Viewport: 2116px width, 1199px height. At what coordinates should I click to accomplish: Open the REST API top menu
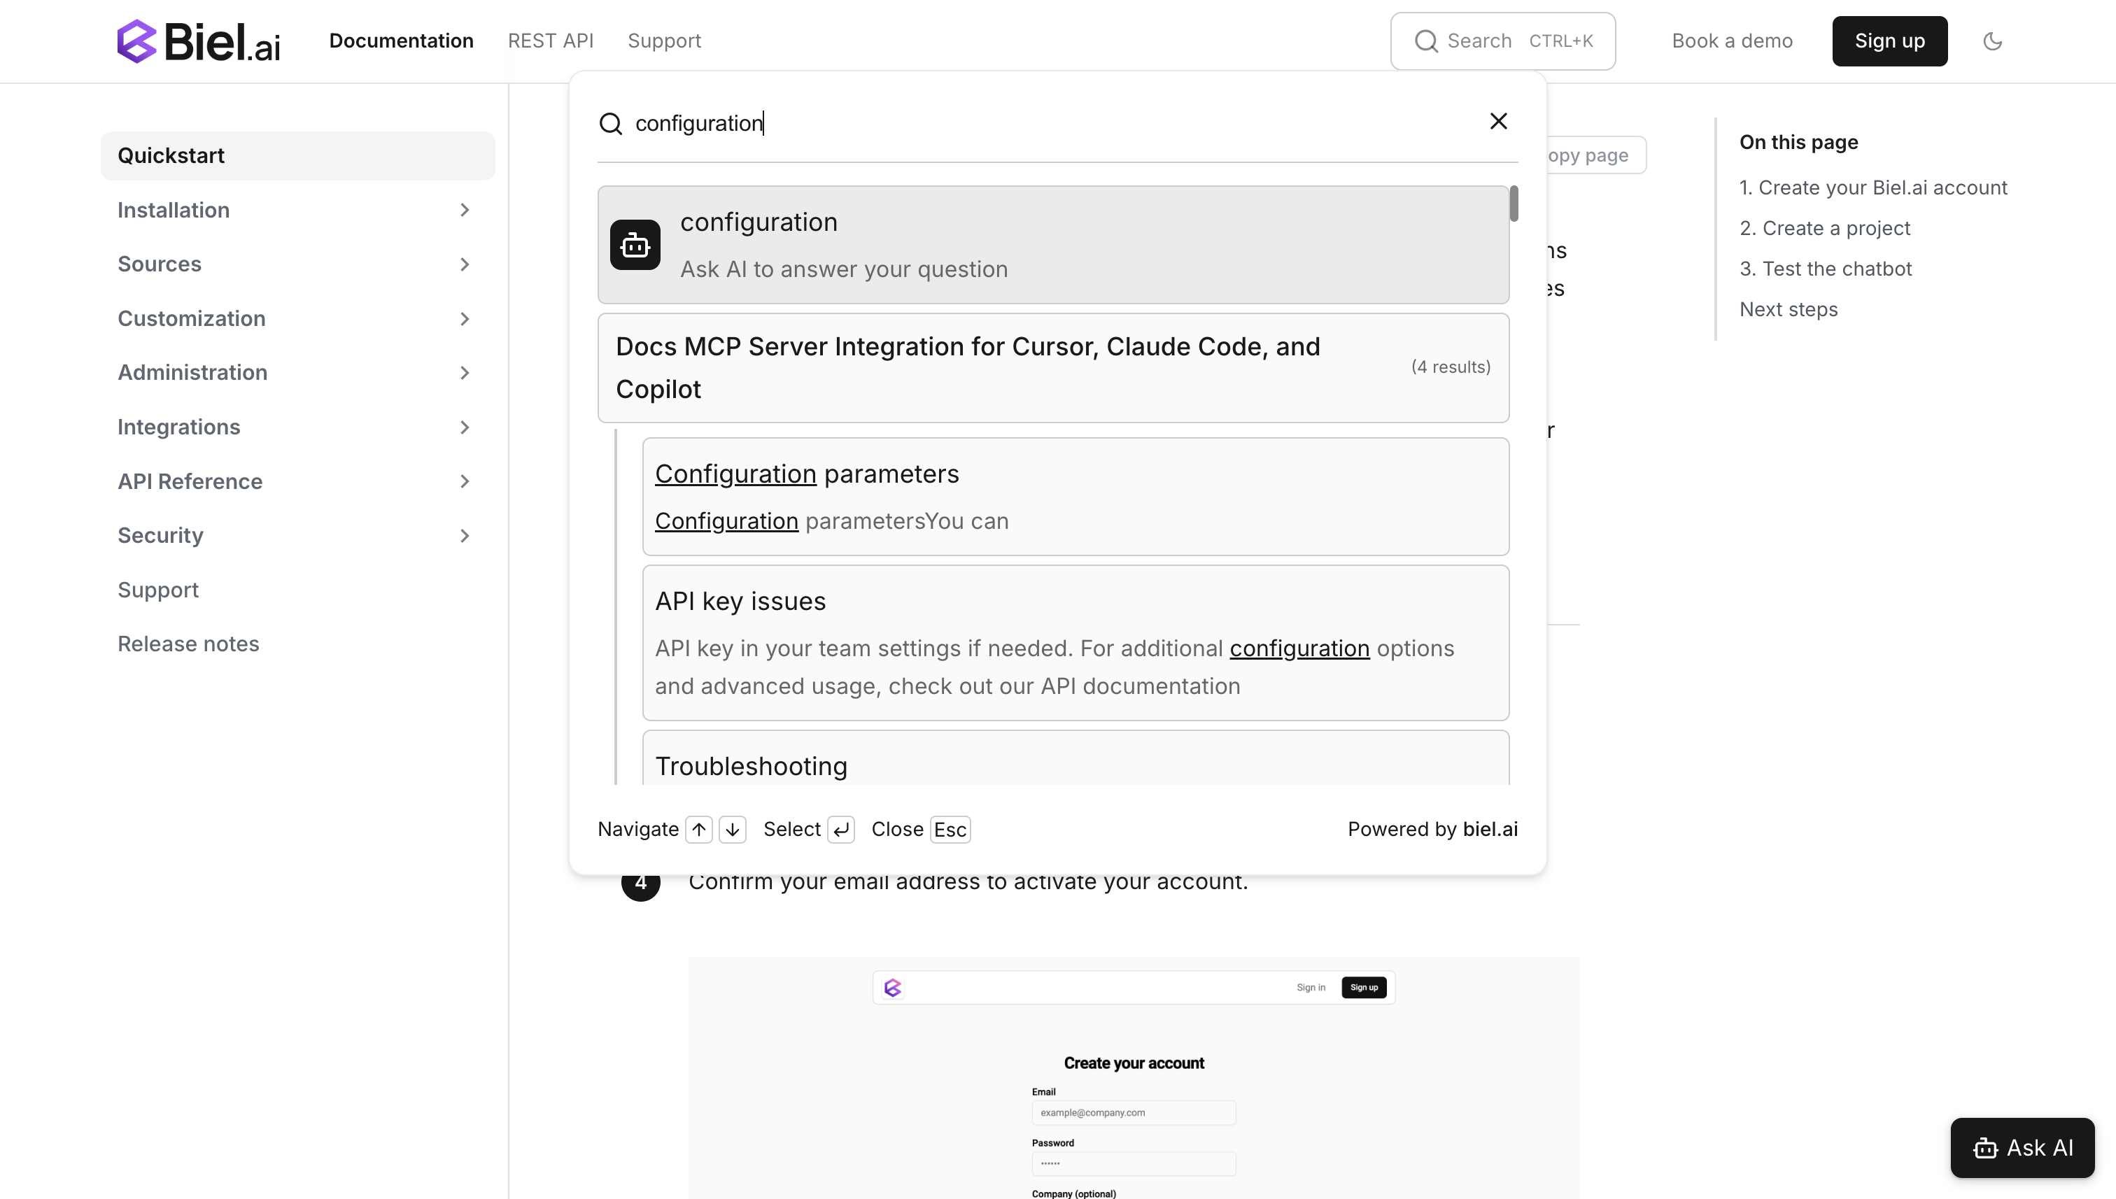pos(550,41)
